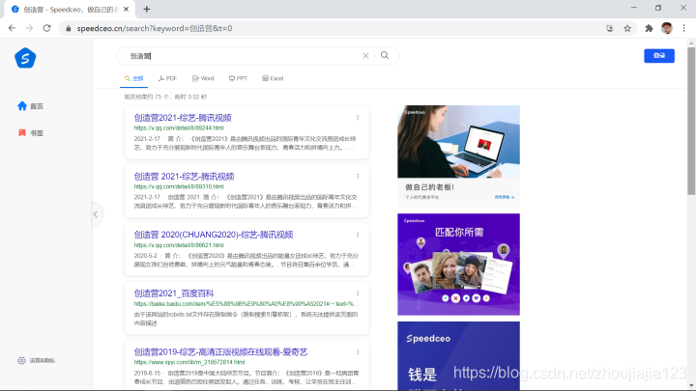The width and height of the screenshot is (696, 391).
Task: Open settings and privacy at the sidebar bottom
Action: [x=37, y=360]
